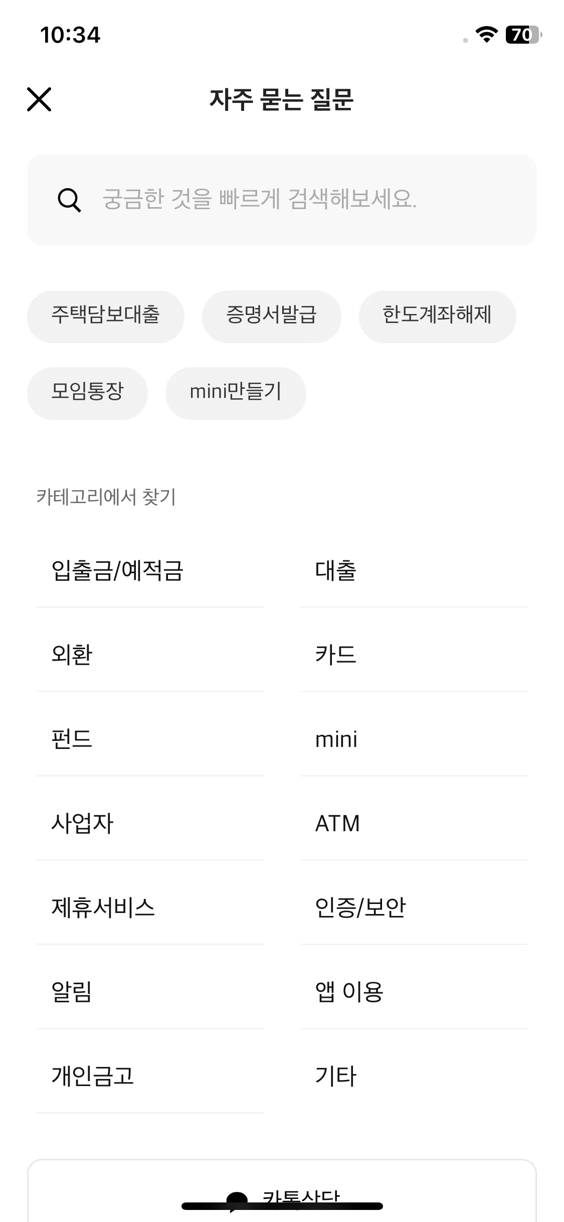564x1222 pixels.
Task: Open the 사업자 category
Action: pos(150,823)
